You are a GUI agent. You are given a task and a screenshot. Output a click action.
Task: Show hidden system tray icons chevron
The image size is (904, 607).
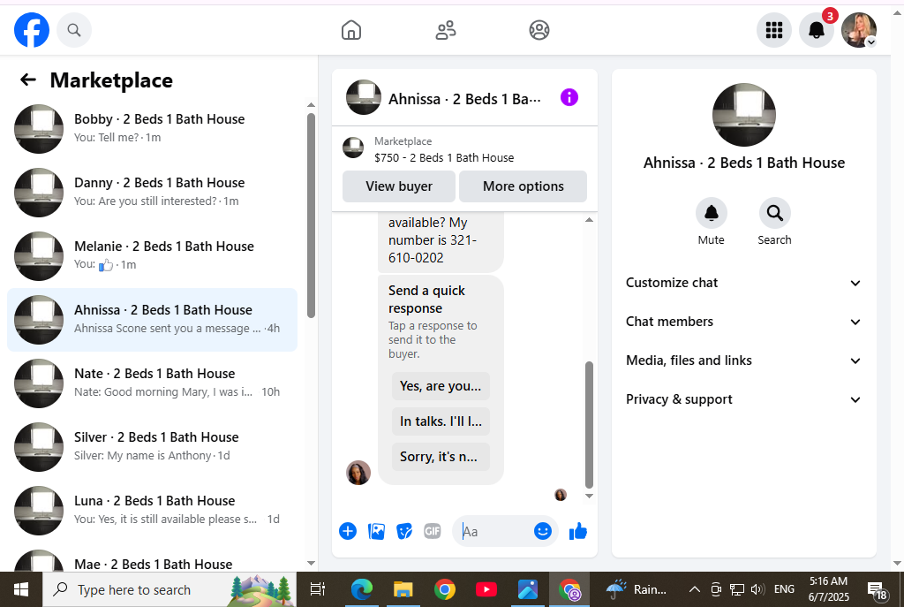(x=694, y=589)
